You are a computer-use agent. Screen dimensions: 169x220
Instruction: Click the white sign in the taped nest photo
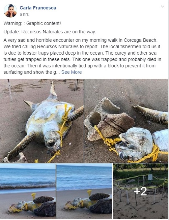coord(150,177)
